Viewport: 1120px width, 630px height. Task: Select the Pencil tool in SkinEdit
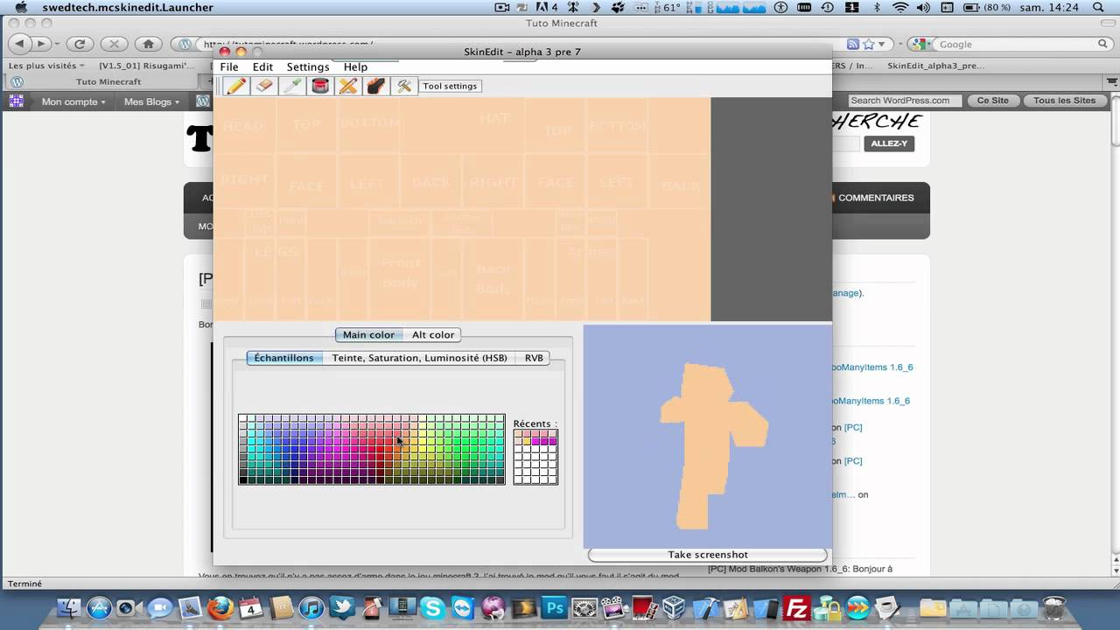pos(235,86)
